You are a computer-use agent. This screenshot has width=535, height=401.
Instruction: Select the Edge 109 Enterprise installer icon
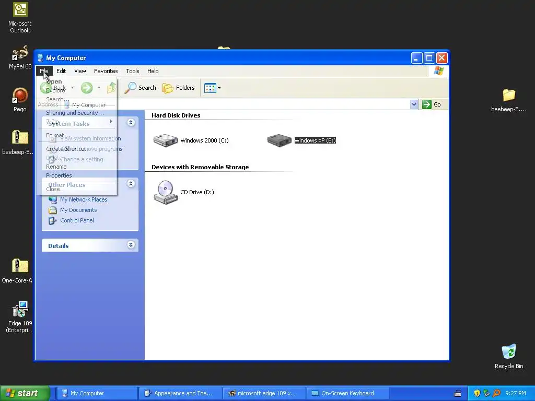[19, 317]
